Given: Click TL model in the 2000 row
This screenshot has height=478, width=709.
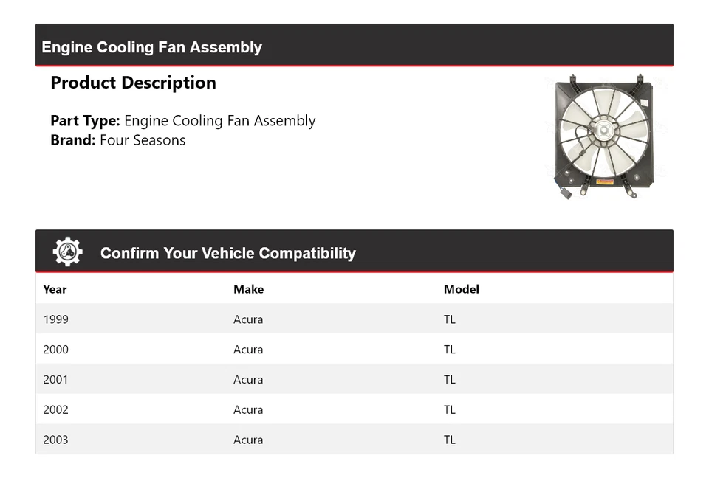Looking at the screenshot, I should (450, 350).
